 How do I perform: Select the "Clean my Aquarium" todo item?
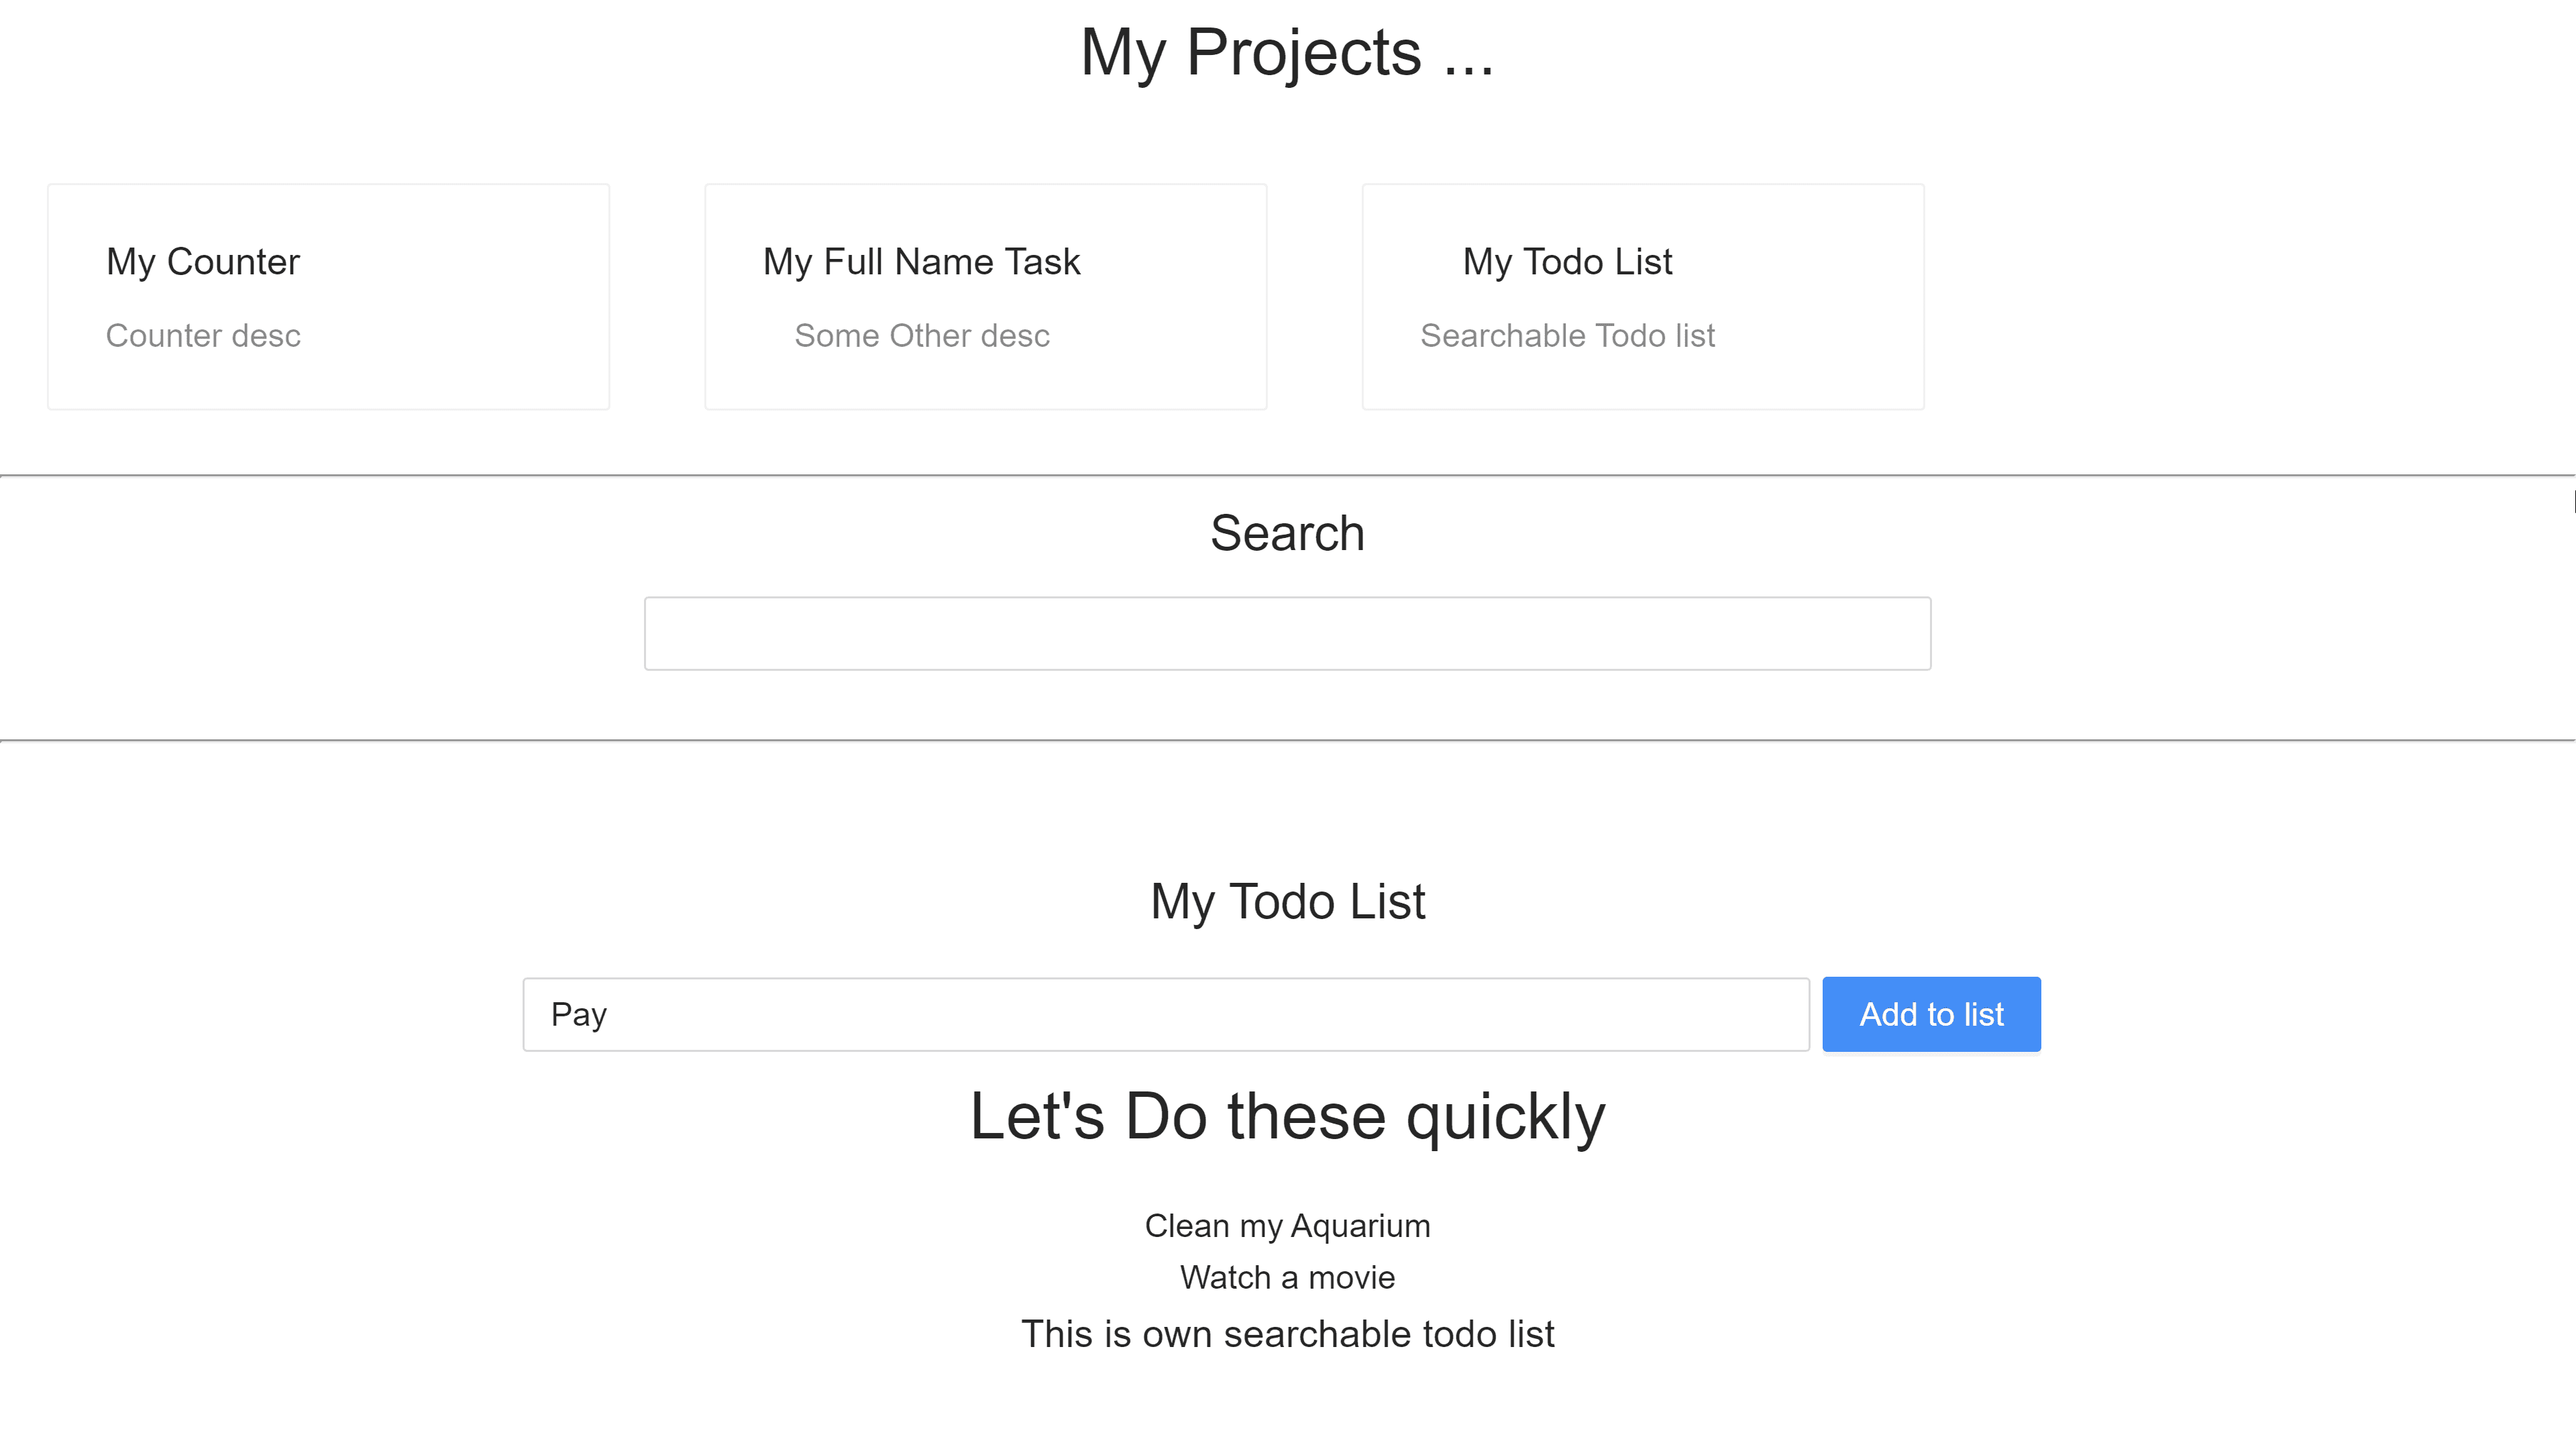point(1287,1226)
